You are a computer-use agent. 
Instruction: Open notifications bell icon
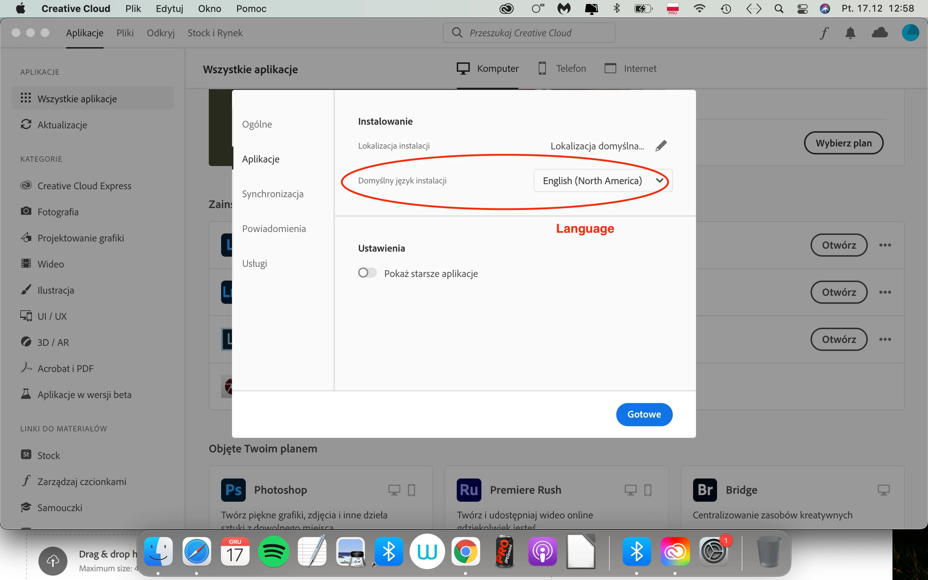[x=850, y=33]
